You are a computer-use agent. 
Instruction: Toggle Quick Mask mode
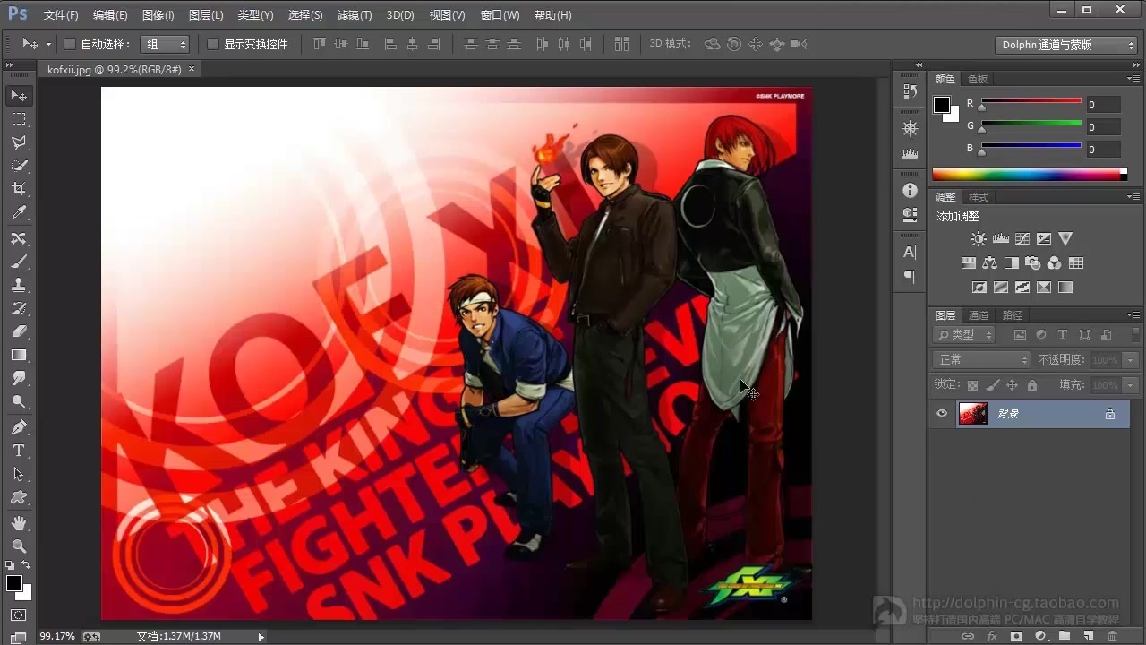19,615
